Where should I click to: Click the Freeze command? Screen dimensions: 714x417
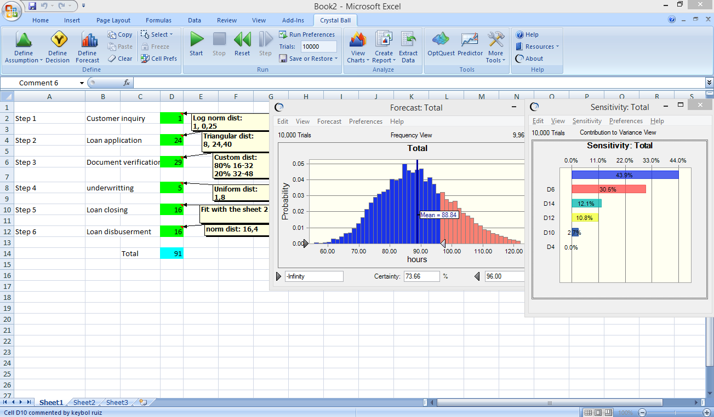[x=155, y=47]
